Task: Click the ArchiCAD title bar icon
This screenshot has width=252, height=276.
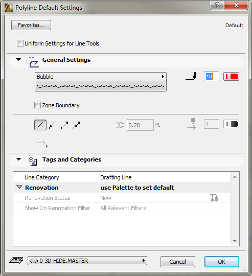Action: [9, 8]
